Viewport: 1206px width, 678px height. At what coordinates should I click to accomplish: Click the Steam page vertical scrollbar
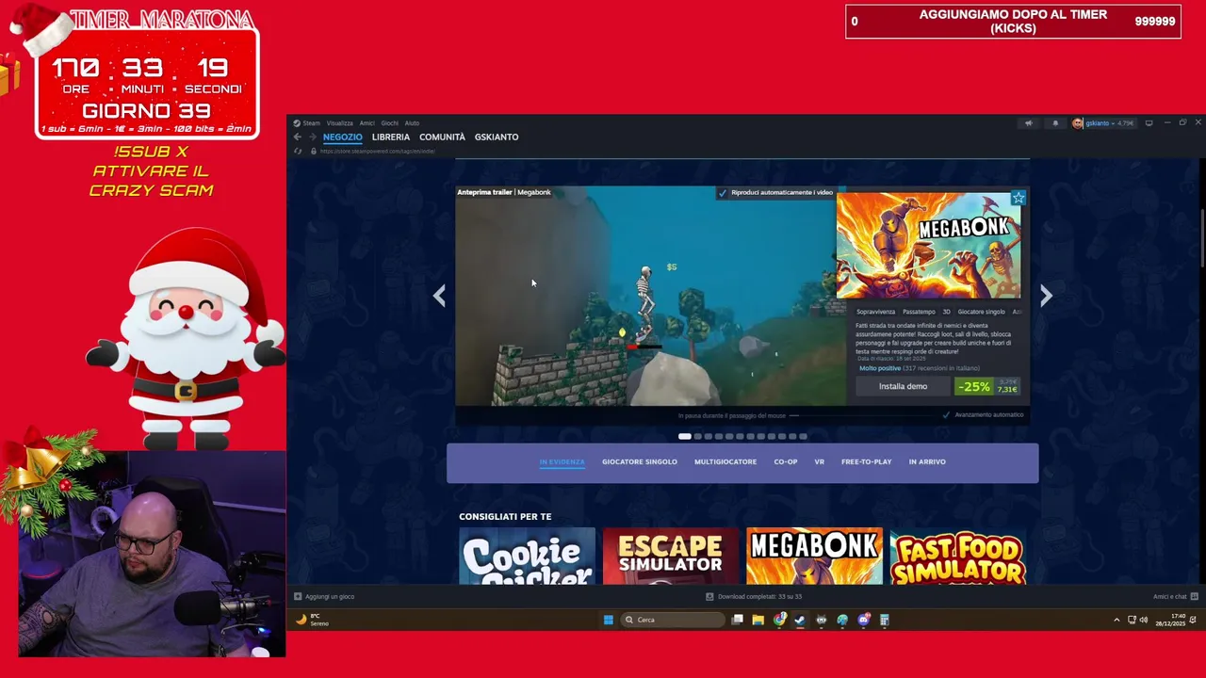pos(1202,240)
